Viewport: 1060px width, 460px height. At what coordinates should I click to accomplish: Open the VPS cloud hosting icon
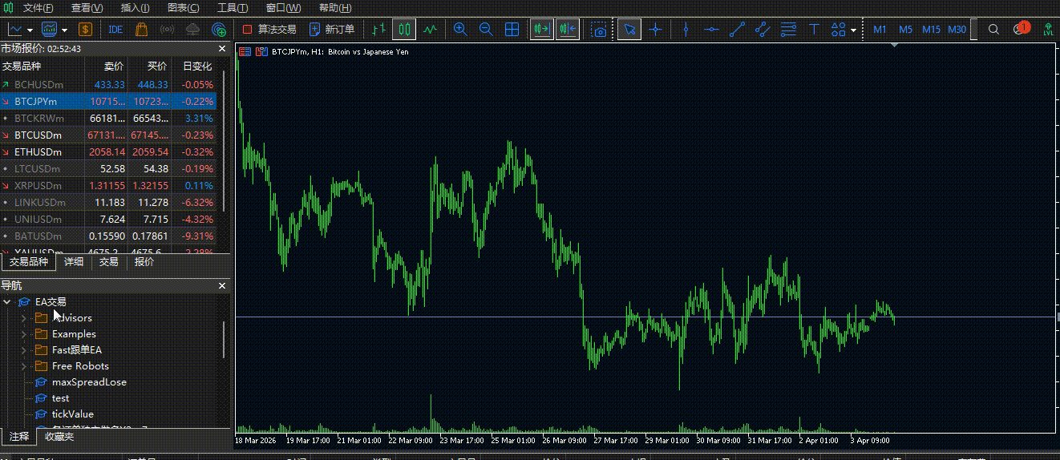(x=192, y=30)
